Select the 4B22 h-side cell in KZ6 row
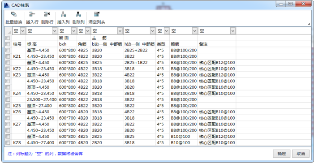Screen dimensions: 314x163 [x=140, y=112]
